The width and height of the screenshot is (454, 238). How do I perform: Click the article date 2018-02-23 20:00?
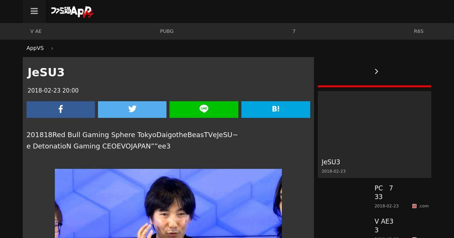53,91
